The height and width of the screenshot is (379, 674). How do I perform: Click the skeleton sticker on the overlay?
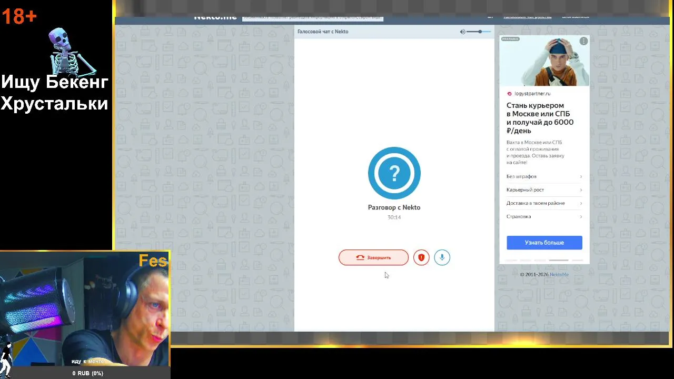click(72, 52)
